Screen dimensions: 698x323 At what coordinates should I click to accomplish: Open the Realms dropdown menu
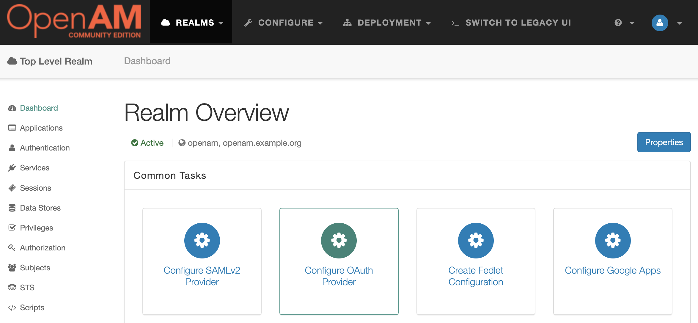tap(192, 23)
